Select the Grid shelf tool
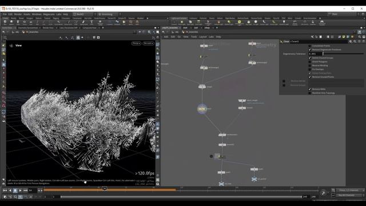 click(x=31, y=22)
